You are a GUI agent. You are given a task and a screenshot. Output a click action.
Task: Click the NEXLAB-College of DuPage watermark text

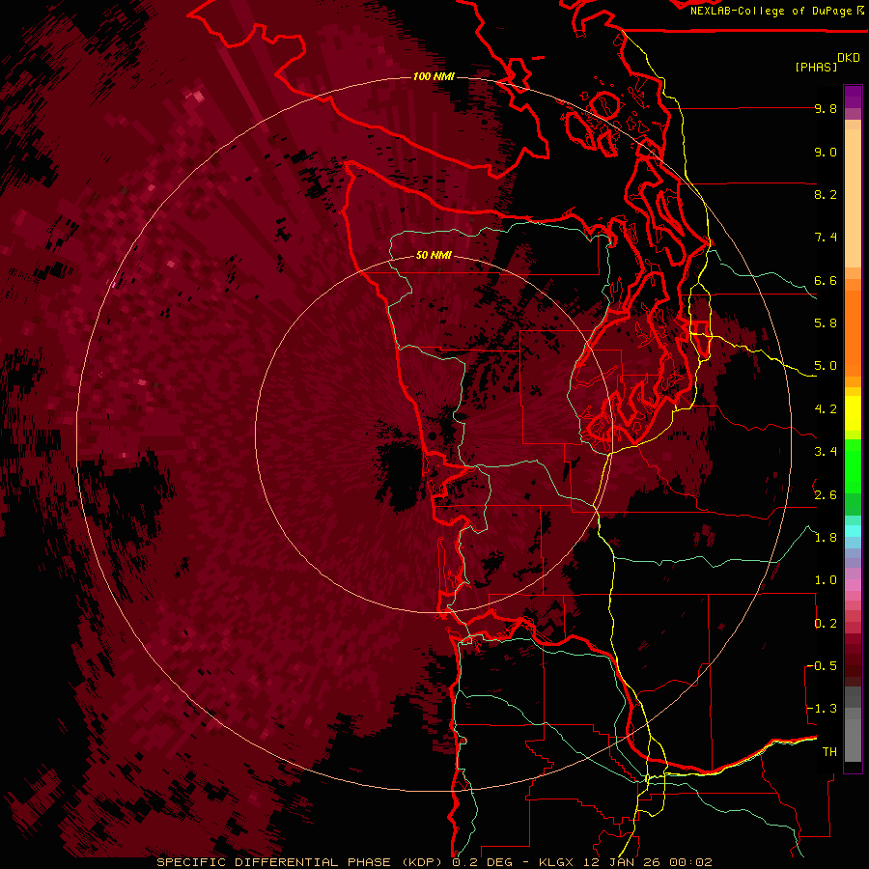[x=771, y=11]
